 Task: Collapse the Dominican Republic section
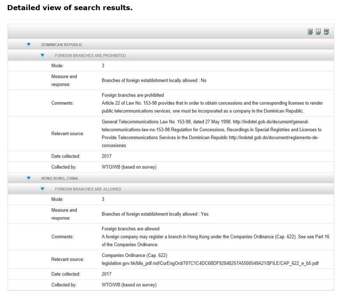click(x=28, y=44)
